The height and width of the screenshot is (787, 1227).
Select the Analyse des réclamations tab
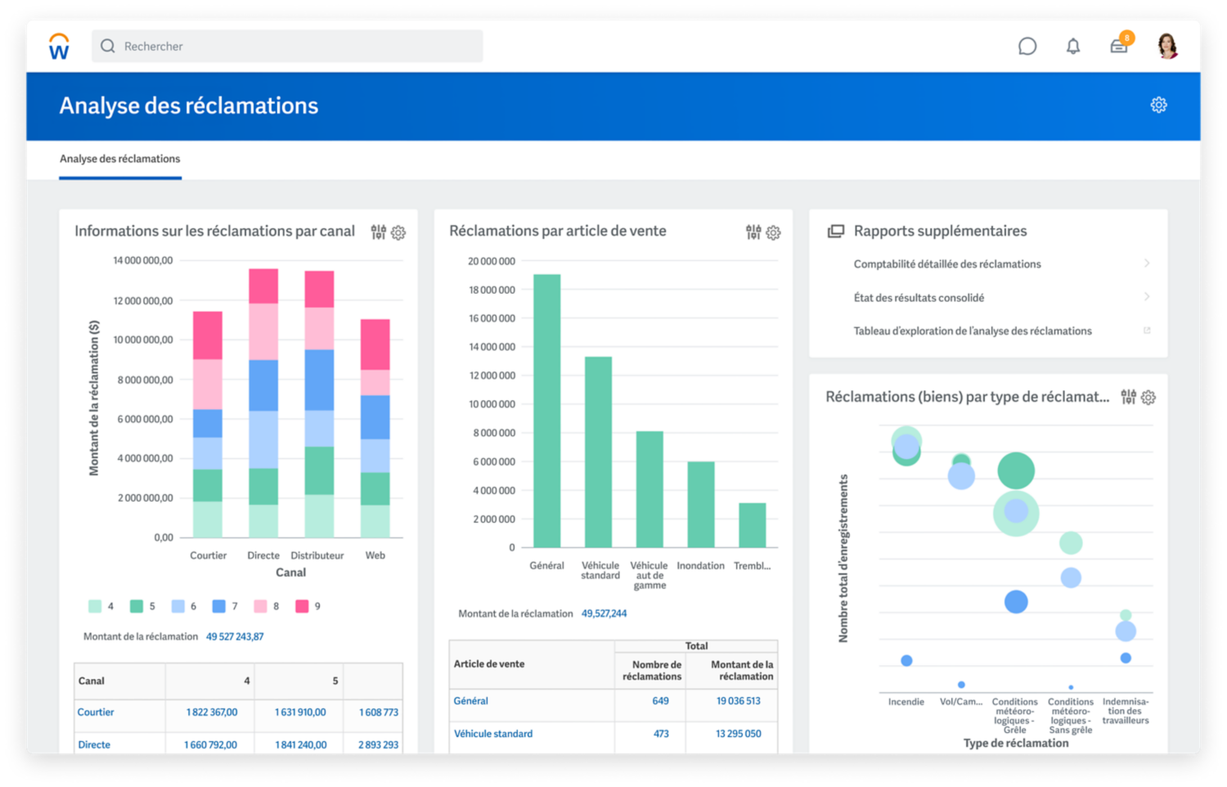tap(119, 159)
